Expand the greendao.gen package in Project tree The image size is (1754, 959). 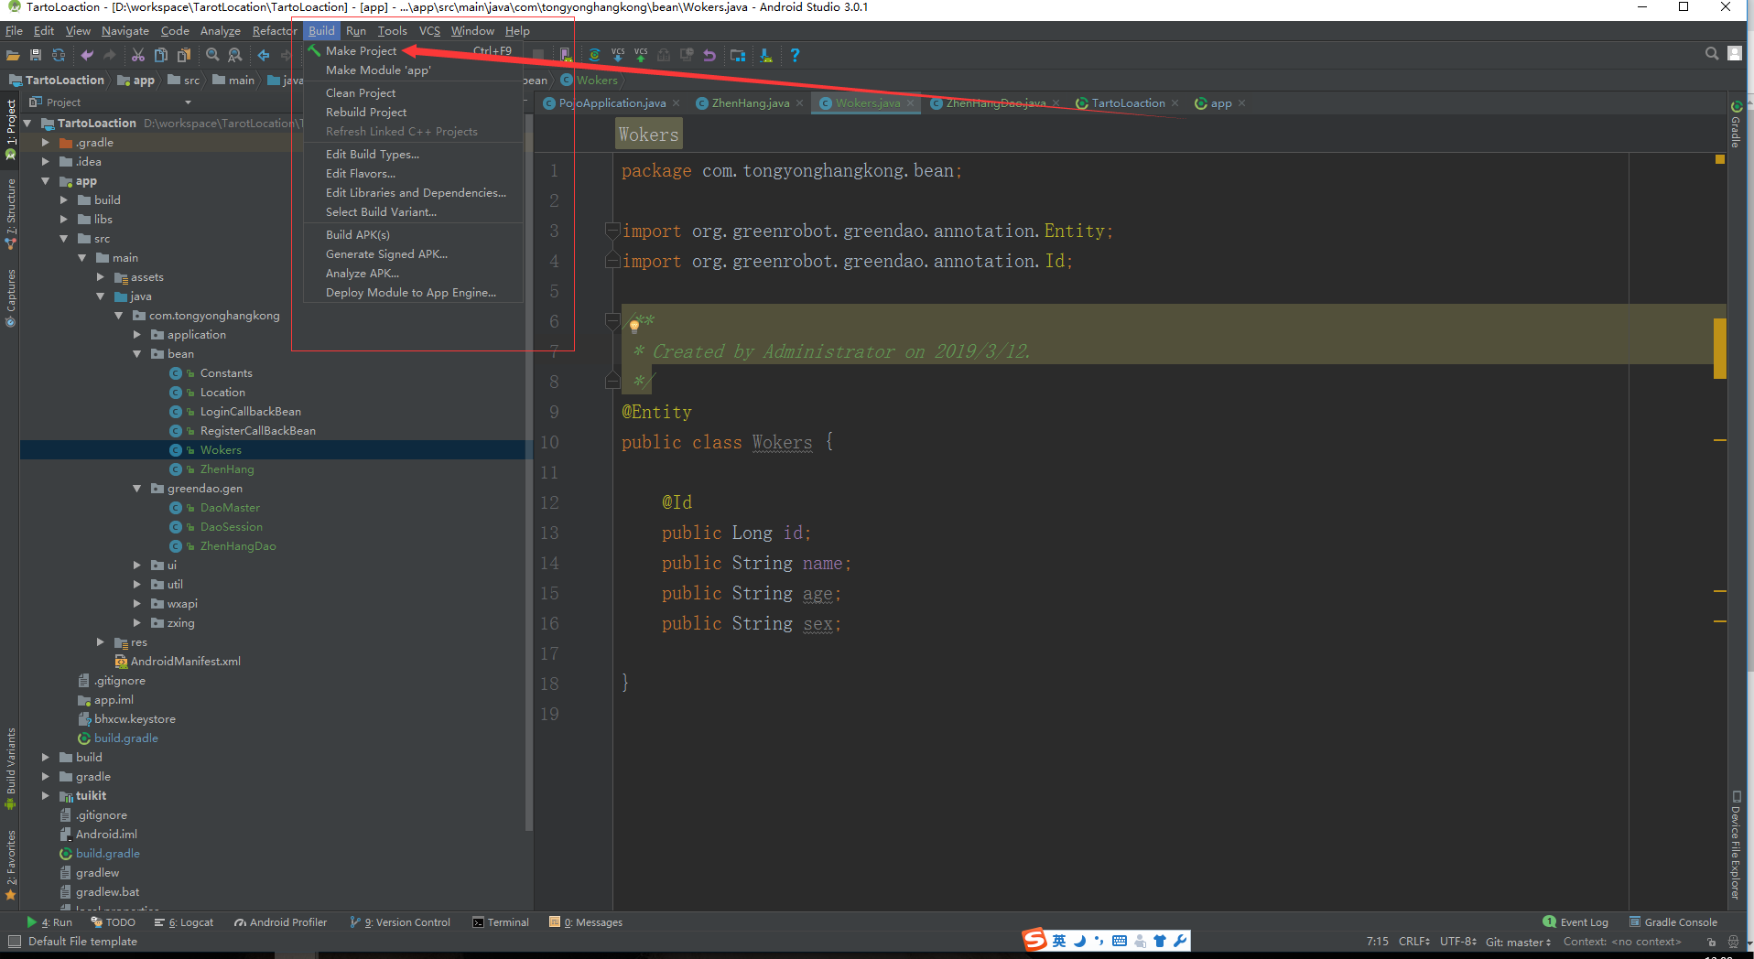[136, 488]
